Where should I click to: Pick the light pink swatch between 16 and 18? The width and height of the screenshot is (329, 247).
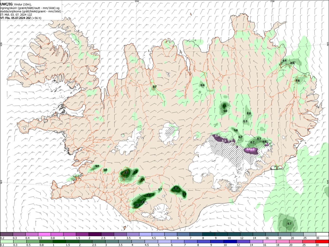pyautogui.click(x=269, y=241)
